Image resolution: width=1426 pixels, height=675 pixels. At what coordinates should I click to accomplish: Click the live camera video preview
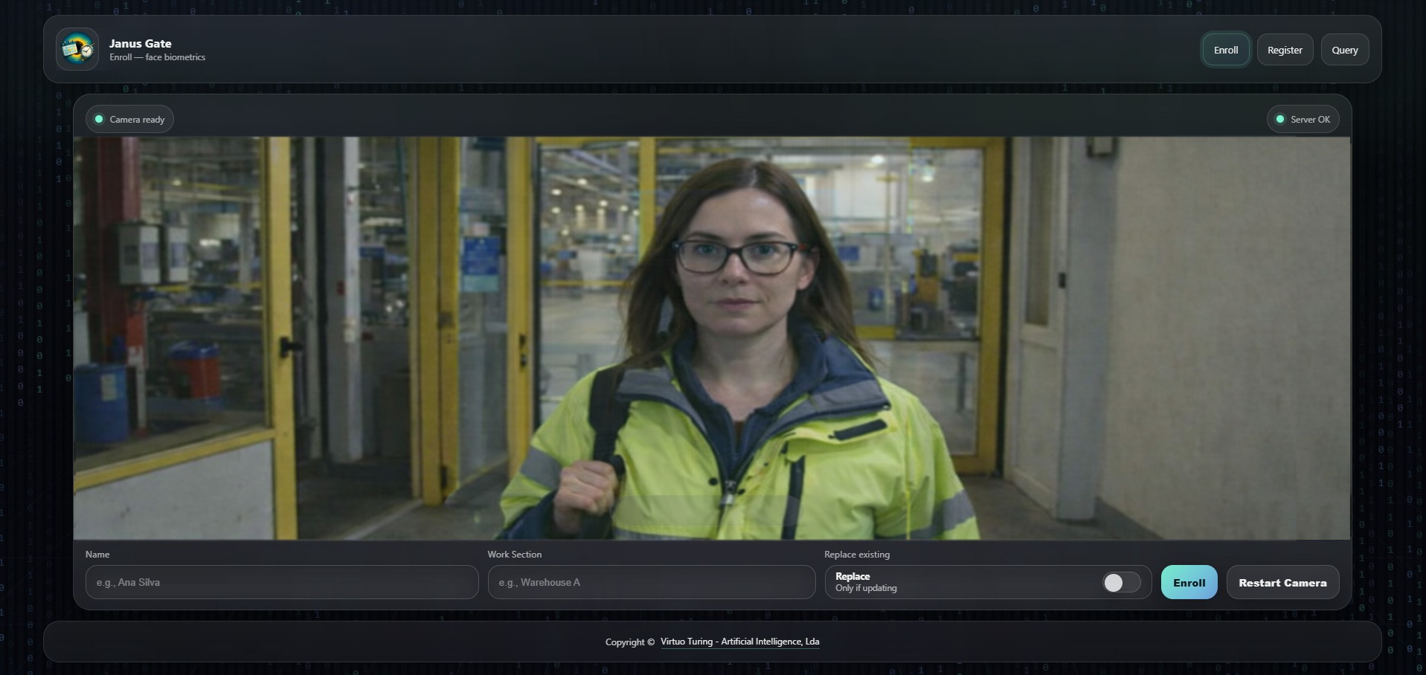coord(711,337)
